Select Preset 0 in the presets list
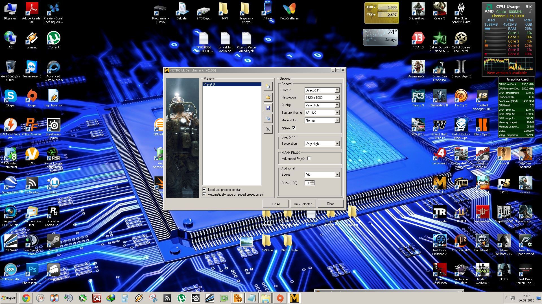 pyautogui.click(x=232, y=84)
